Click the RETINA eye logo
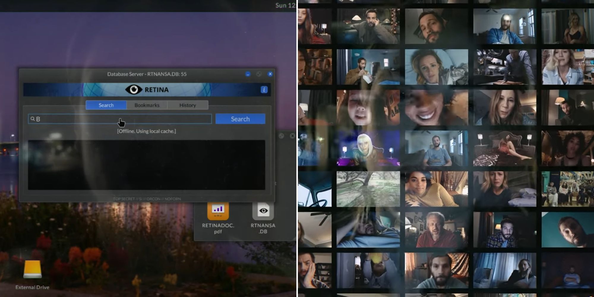Image resolution: width=594 pixels, height=297 pixels. (x=134, y=89)
